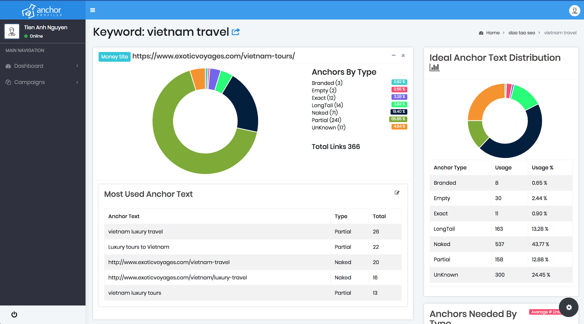Expand the Campaigns menu chevron

pos(77,82)
